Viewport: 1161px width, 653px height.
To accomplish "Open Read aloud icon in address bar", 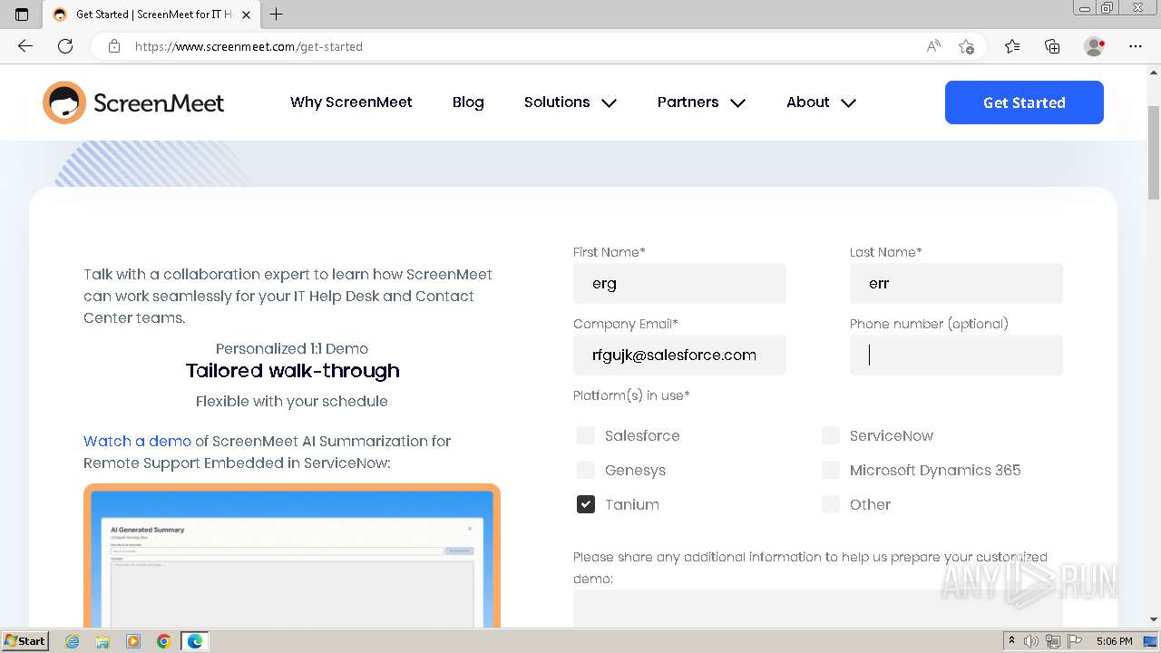I will [x=933, y=46].
